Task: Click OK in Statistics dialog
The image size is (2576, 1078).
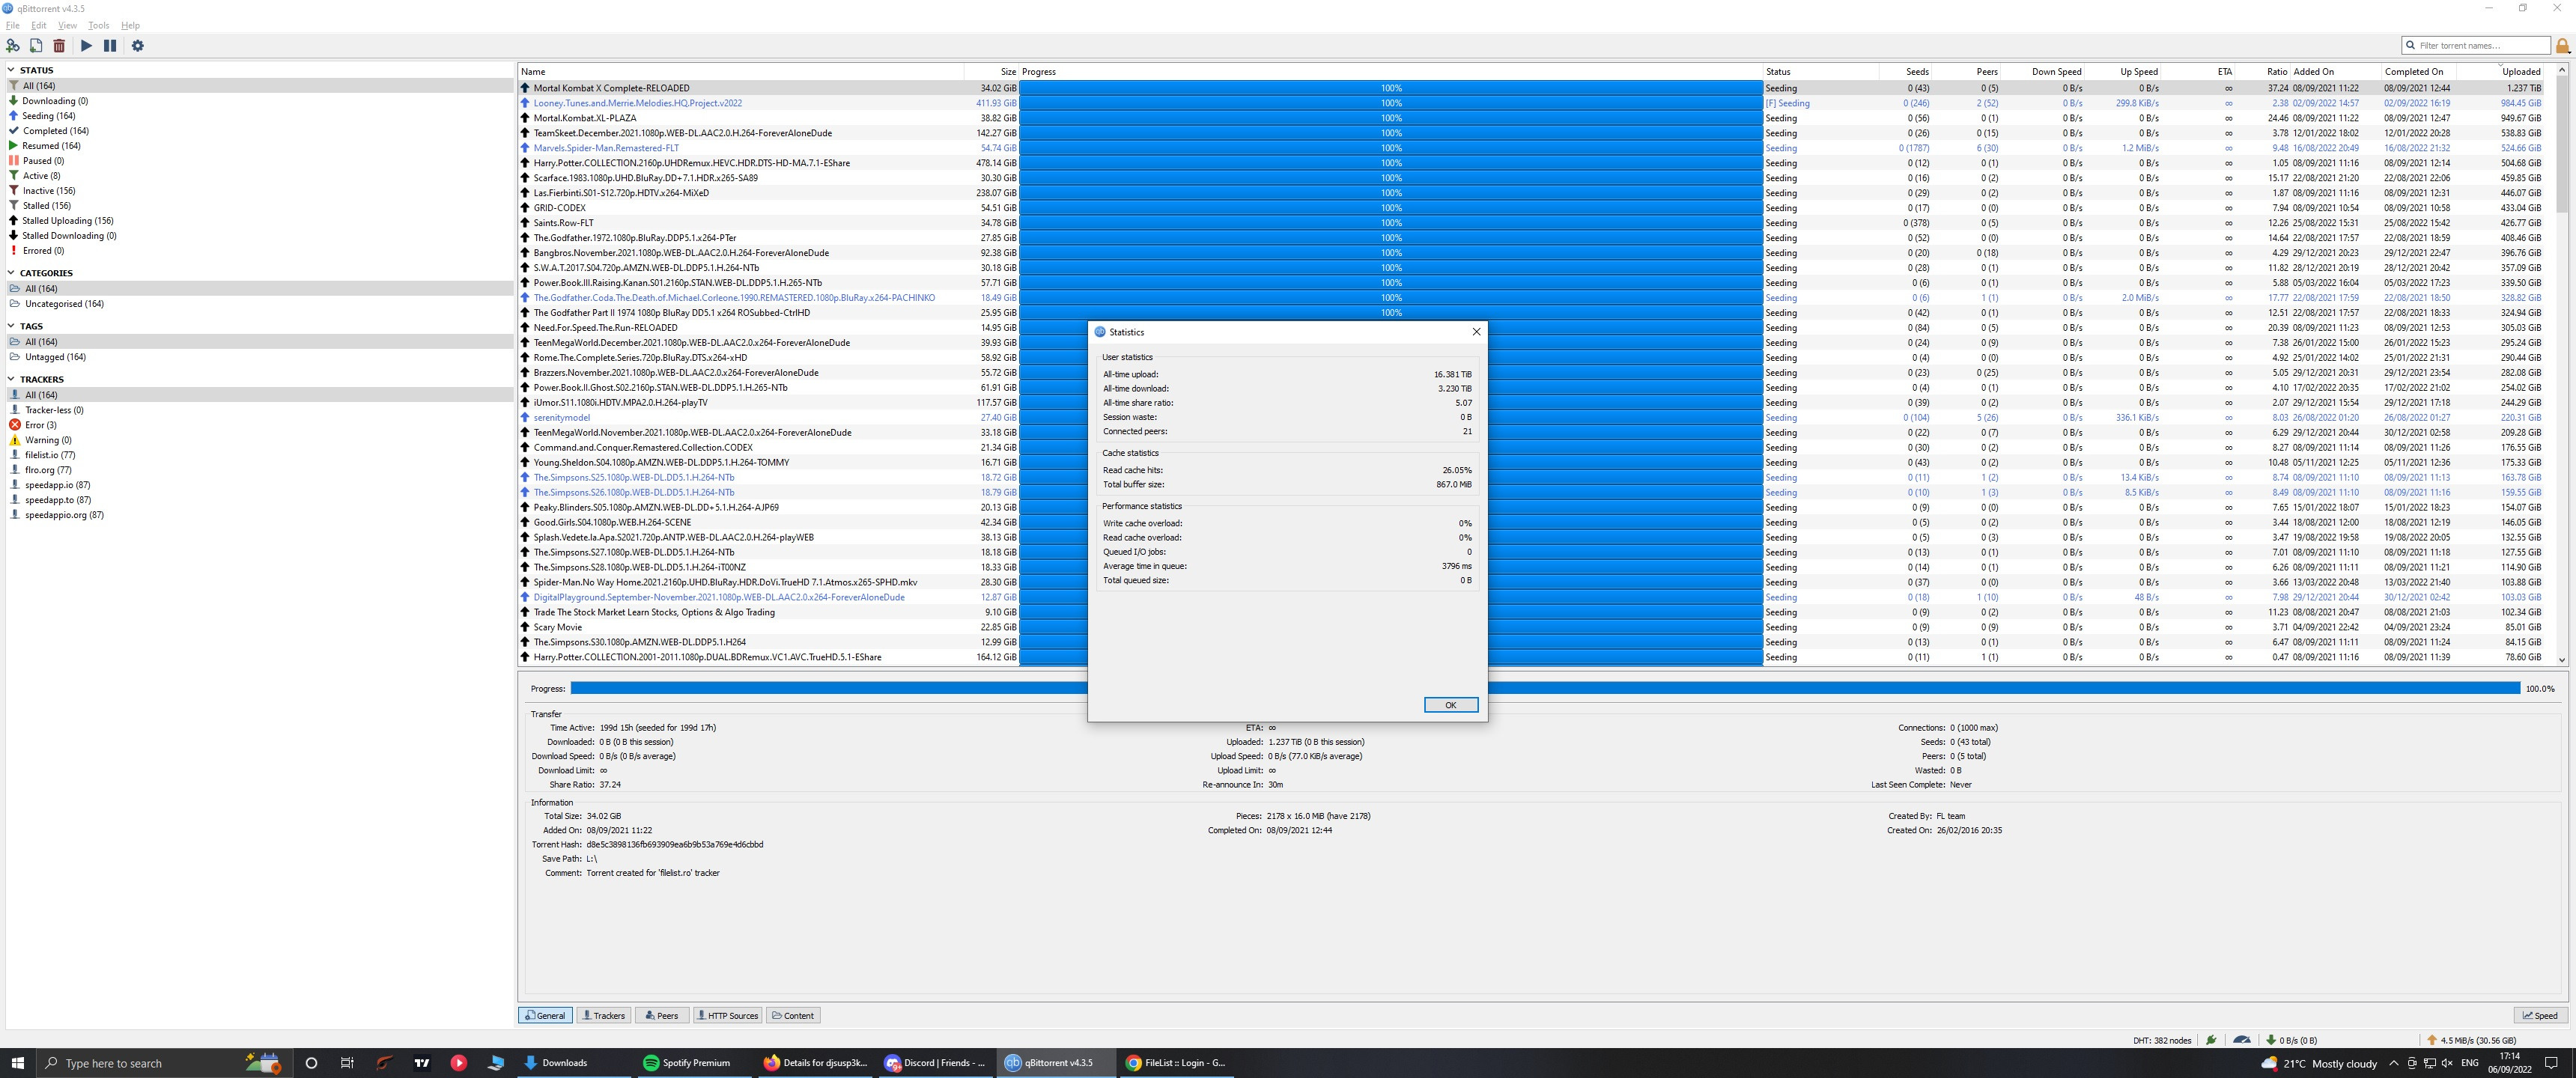Action: [x=1450, y=705]
